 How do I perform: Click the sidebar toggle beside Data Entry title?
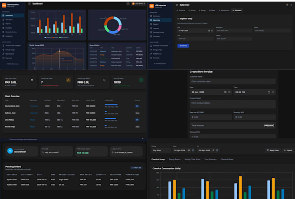(177, 5)
